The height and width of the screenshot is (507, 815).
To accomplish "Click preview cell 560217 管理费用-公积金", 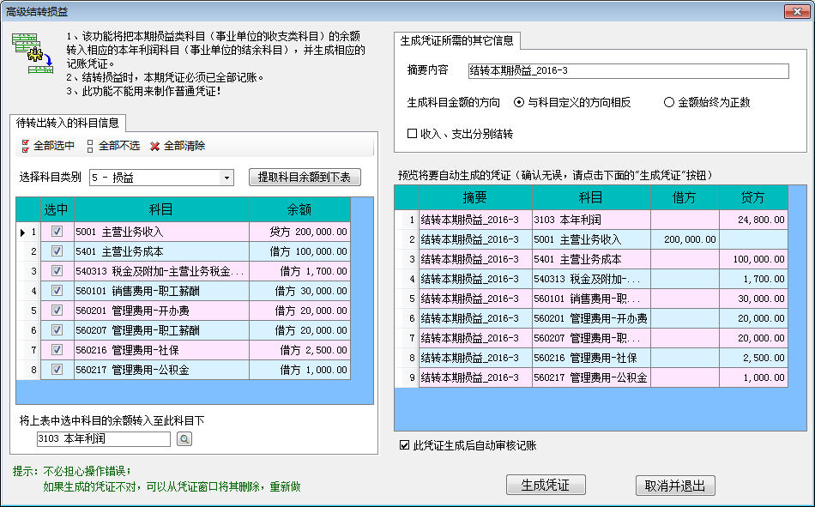I will tap(591, 378).
